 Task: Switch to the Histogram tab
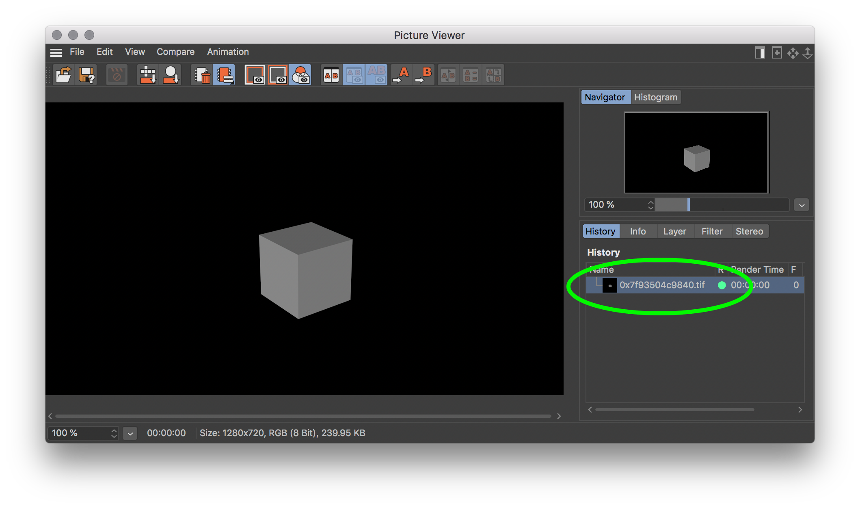click(x=655, y=98)
